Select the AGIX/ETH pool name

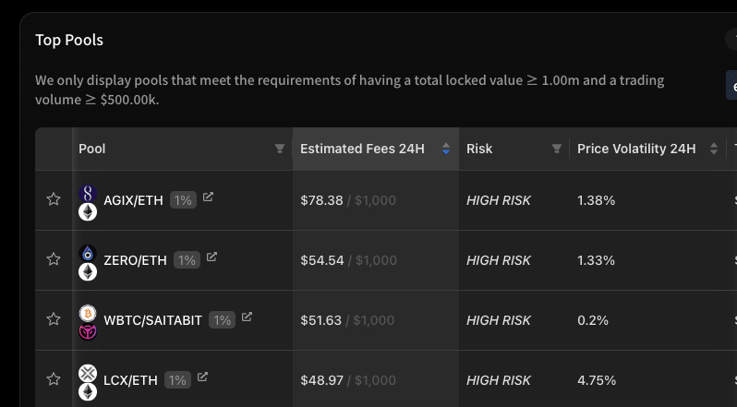(x=133, y=200)
